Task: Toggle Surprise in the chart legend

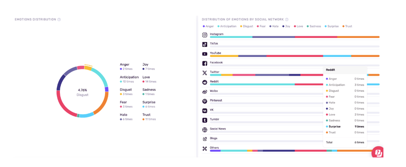Action: [331, 26]
